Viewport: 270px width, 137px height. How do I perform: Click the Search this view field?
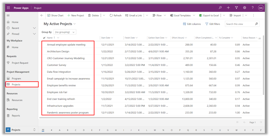[240, 24]
